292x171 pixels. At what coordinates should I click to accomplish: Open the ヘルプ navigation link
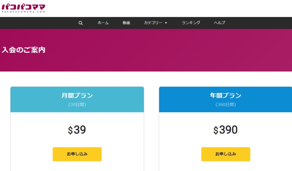219,23
